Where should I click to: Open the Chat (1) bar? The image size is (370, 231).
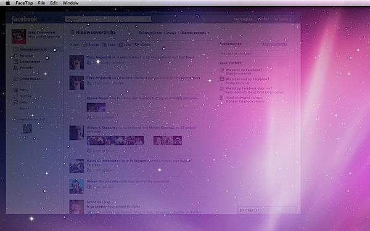point(267,210)
